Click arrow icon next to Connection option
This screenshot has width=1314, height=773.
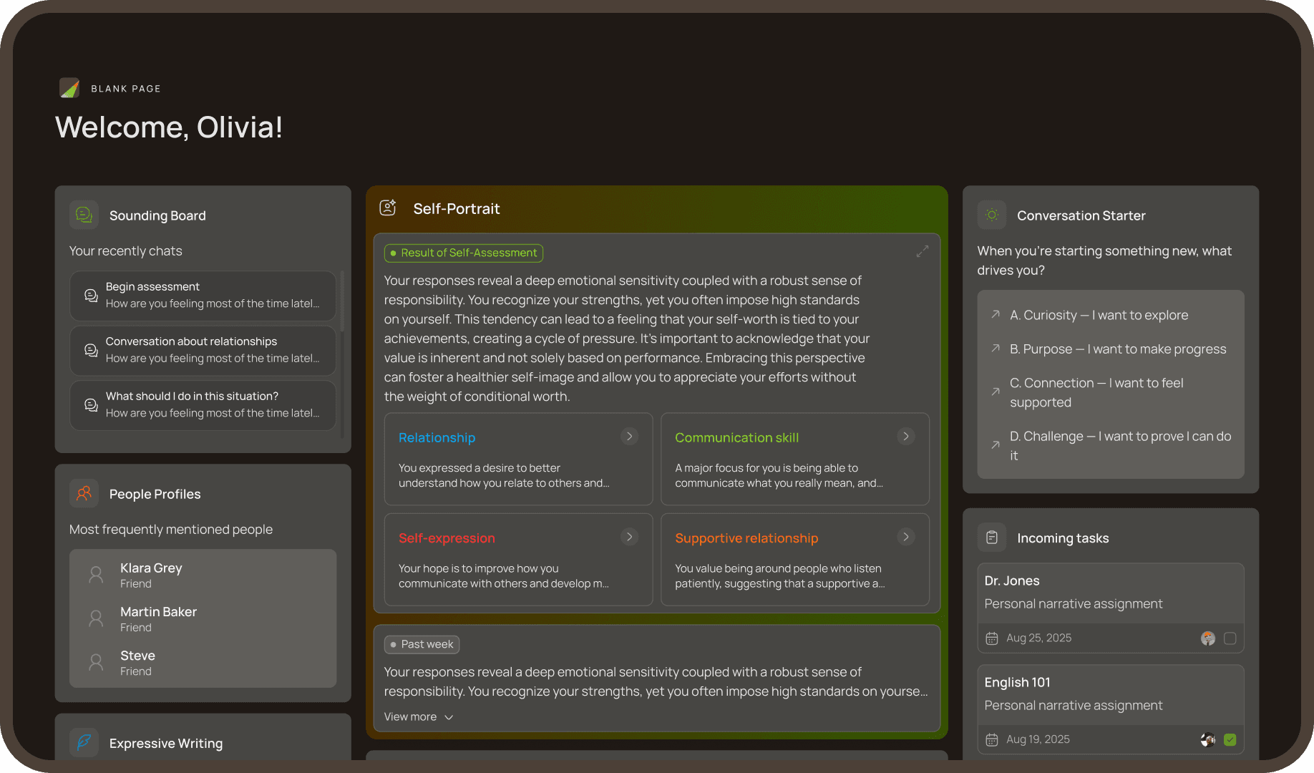tap(996, 392)
